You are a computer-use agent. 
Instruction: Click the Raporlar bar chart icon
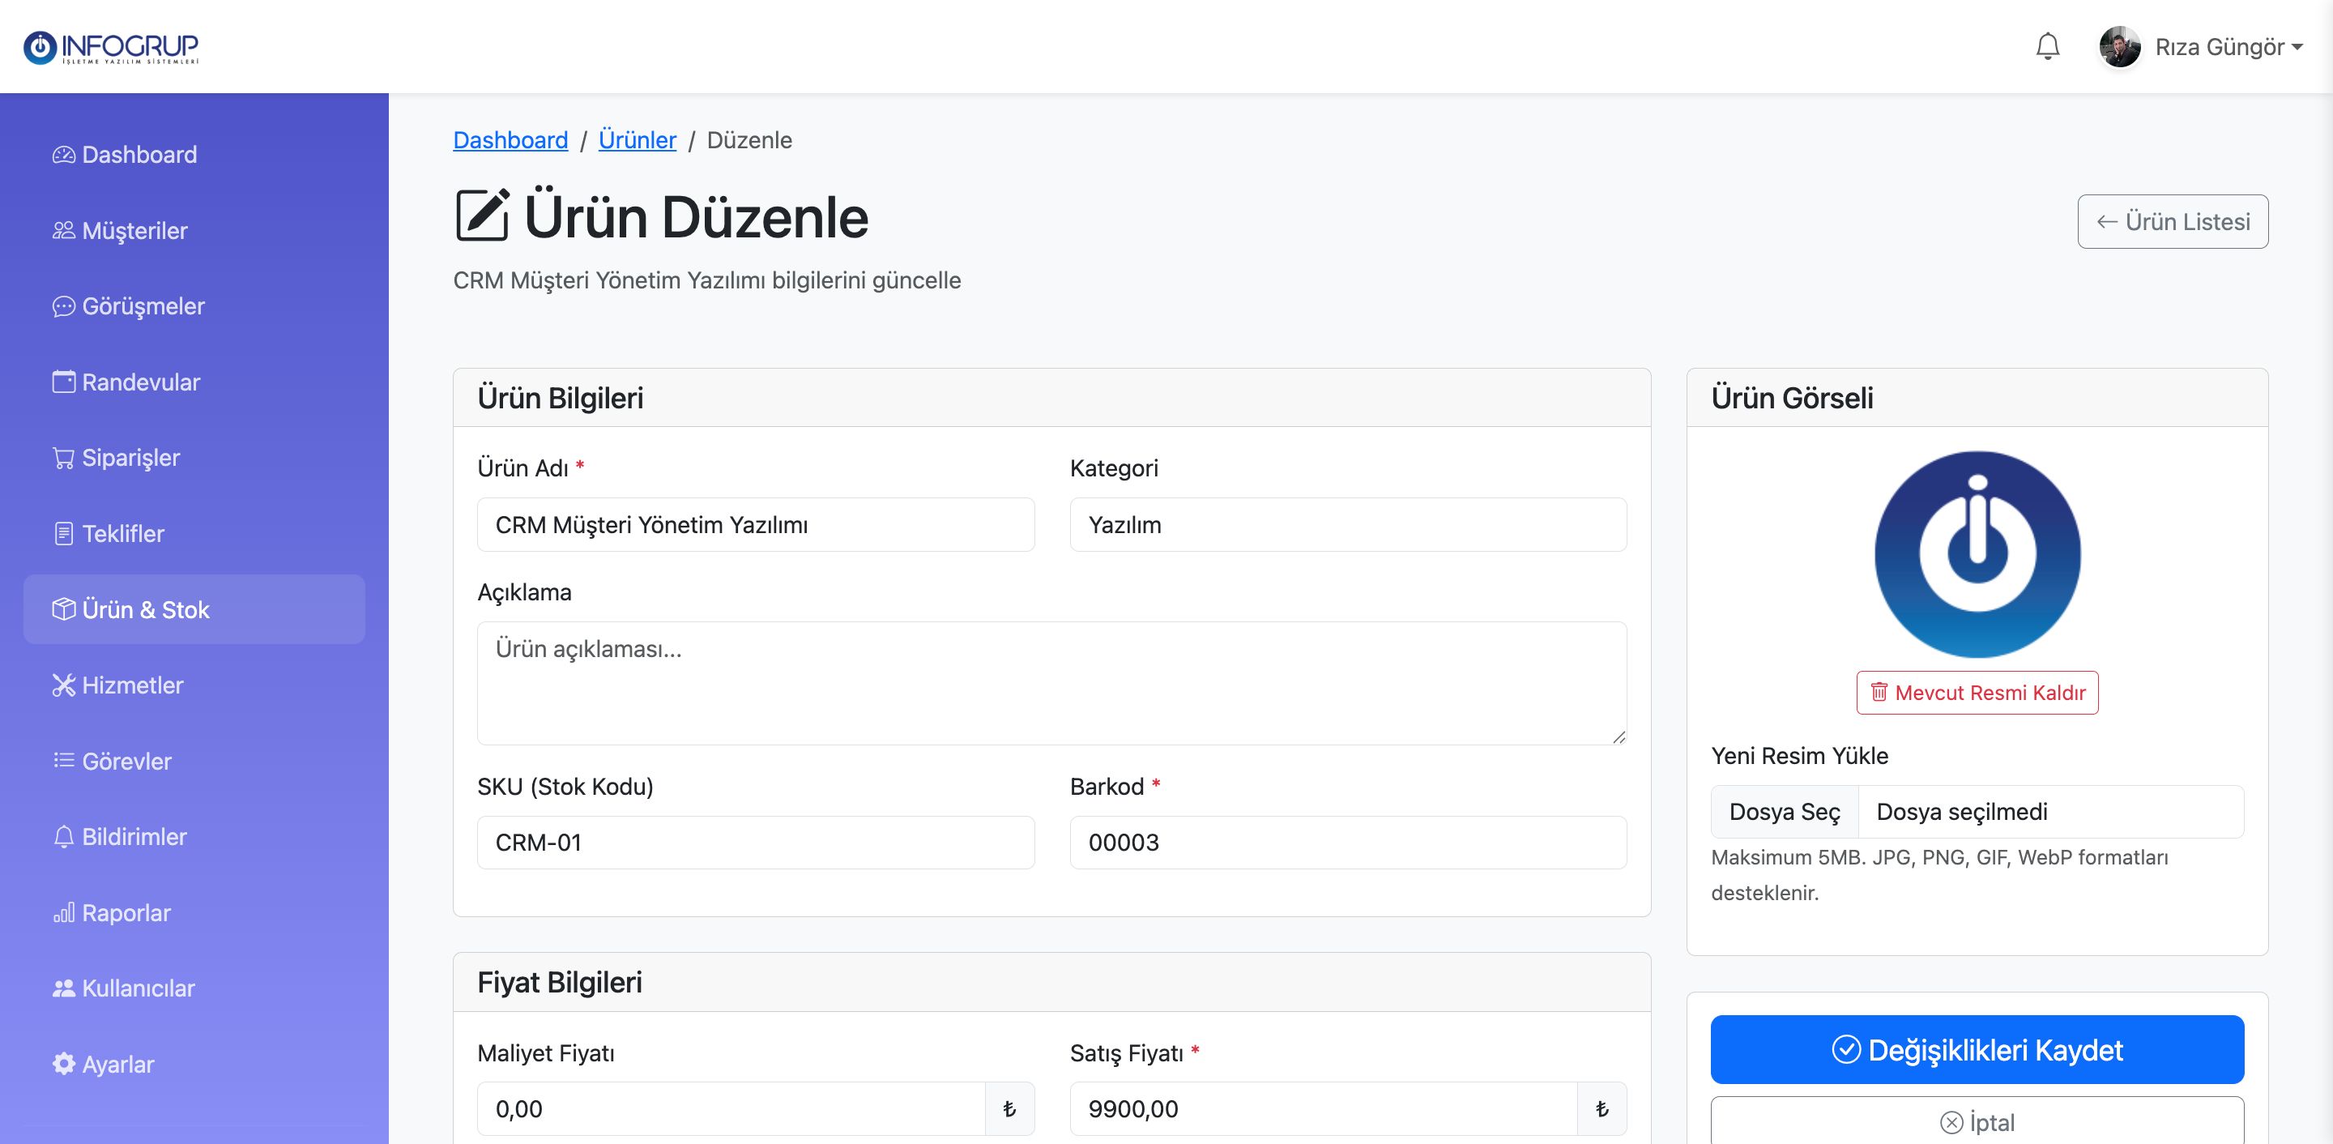tap(63, 913)
